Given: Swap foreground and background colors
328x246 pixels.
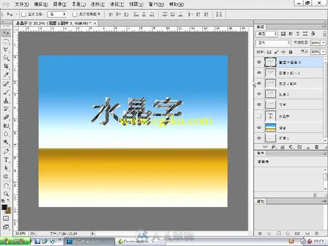Looking at the screenshot, I should coord(8,201).
